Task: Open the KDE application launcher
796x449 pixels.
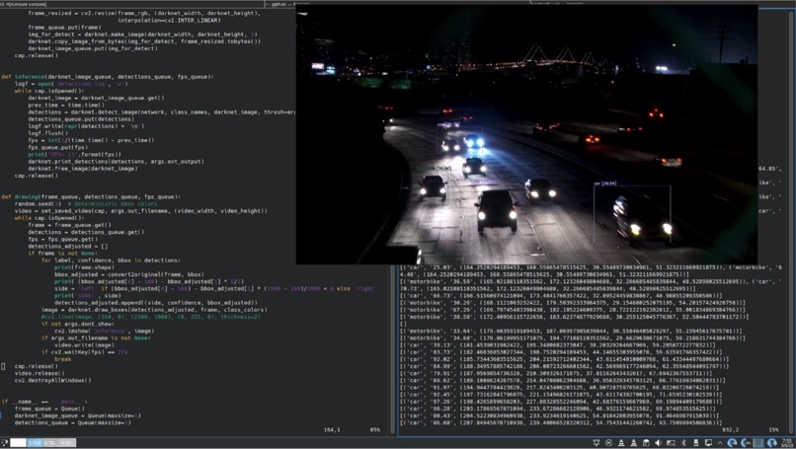Action: 5,442
